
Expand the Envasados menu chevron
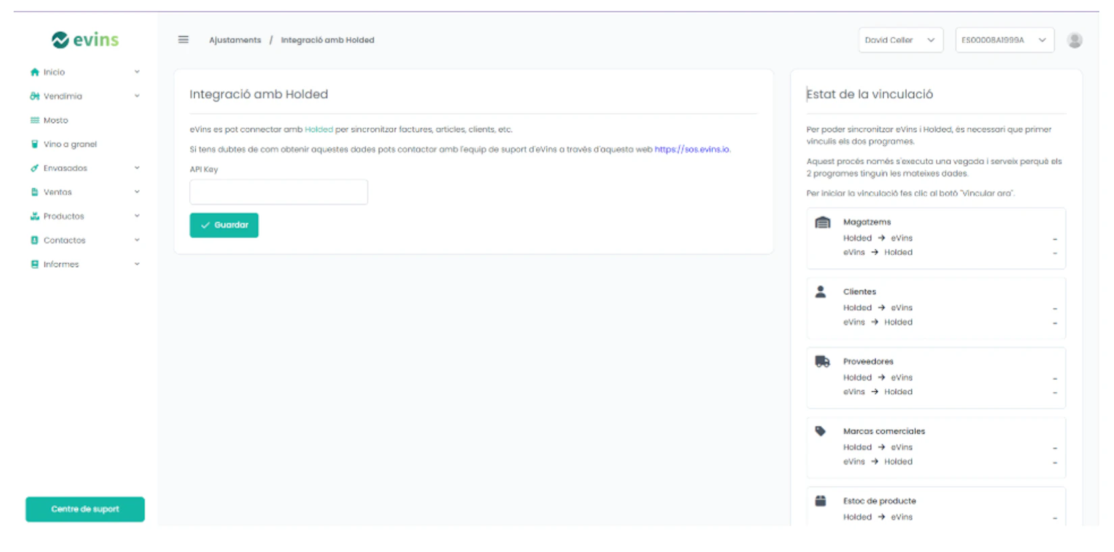pyautogui.click(x=137, y=168)
